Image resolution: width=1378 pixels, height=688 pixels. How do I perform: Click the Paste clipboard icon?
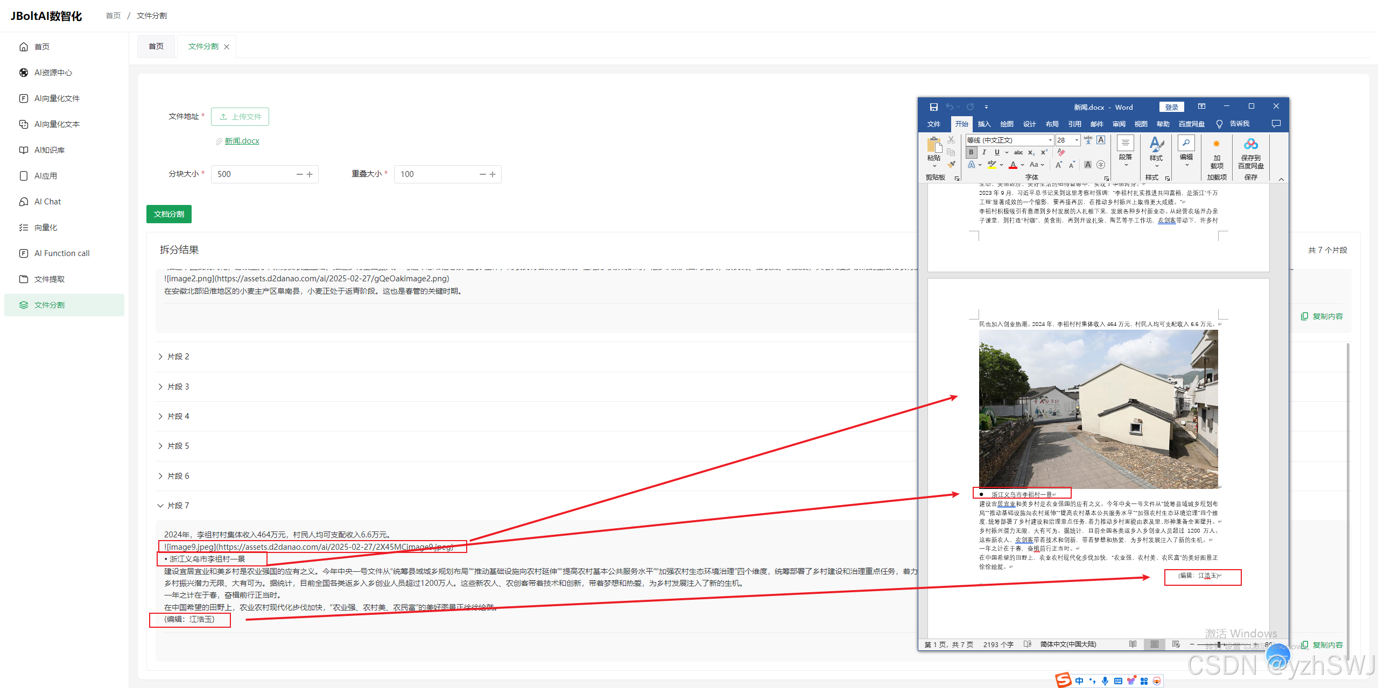[934, 146]
